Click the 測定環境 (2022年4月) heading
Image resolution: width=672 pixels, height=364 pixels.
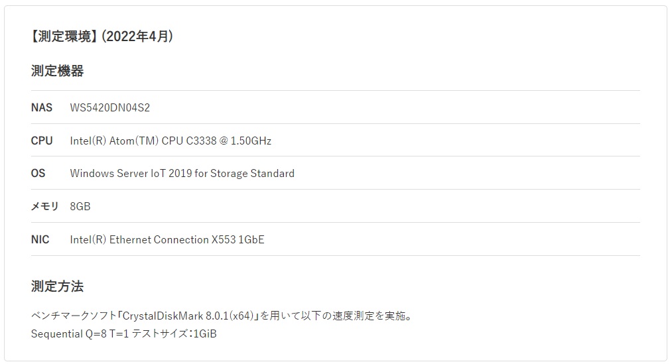pos(102,36)
